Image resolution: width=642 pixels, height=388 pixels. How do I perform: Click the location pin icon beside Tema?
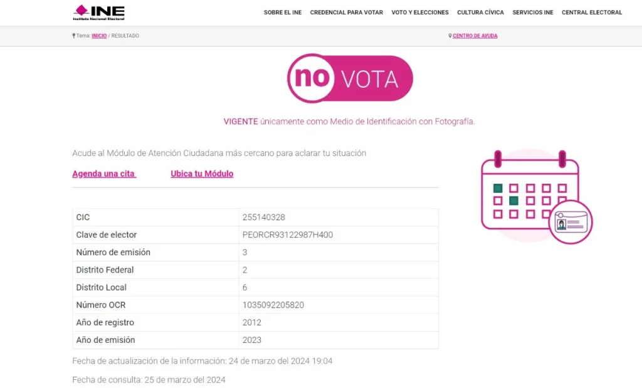click(x=73, y=36)
